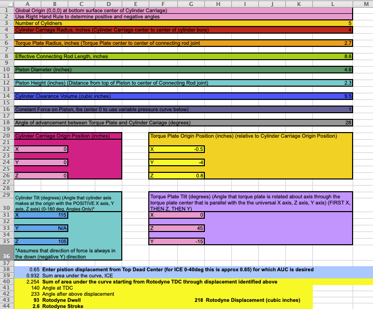
Task: Click the 2.254 sum of area value
Action: pos(33,282)
